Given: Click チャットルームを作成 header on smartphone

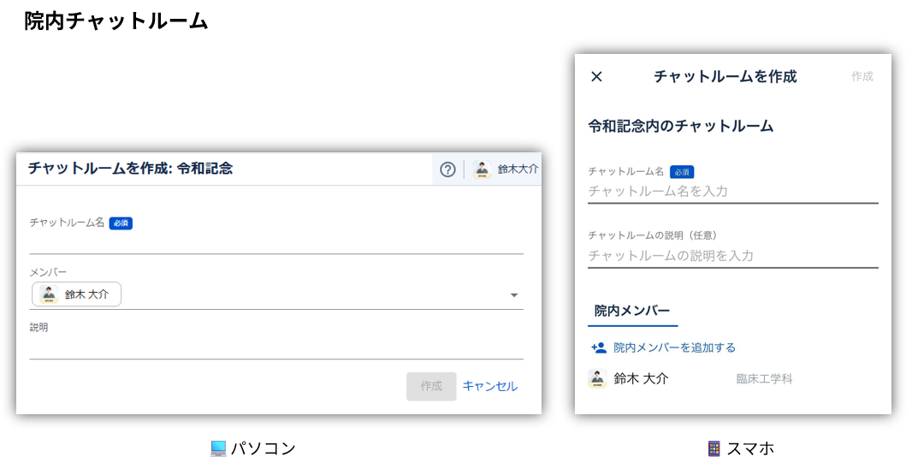Looking at the screenshot, I should (x=725, y=76).
